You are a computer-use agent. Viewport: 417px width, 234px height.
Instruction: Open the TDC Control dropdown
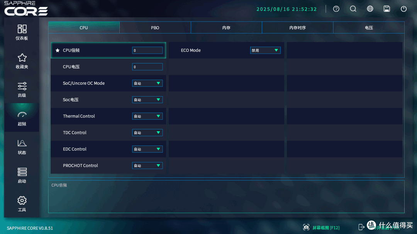coord(147,132)
